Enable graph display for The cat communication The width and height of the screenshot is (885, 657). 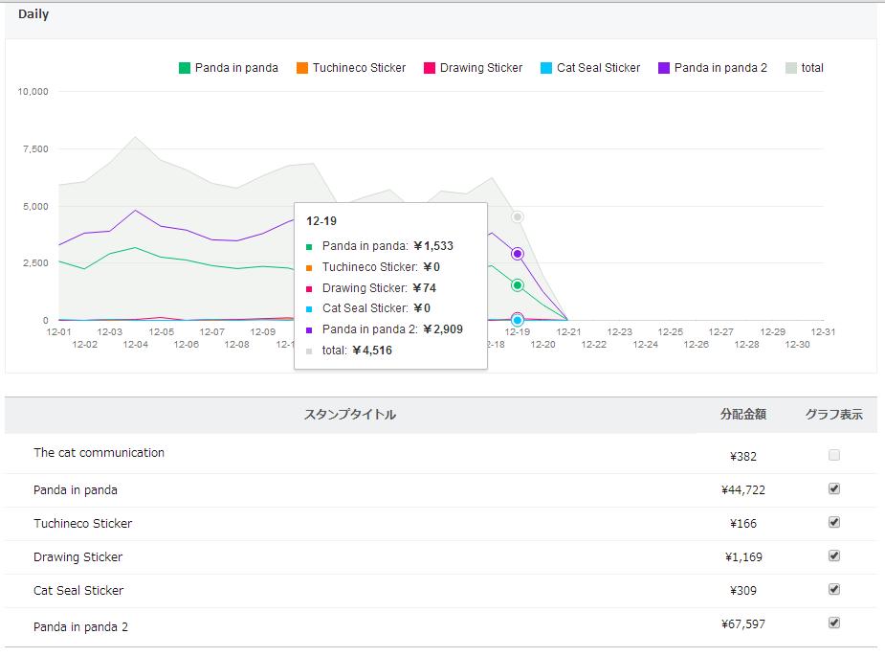tap(834, 455)
